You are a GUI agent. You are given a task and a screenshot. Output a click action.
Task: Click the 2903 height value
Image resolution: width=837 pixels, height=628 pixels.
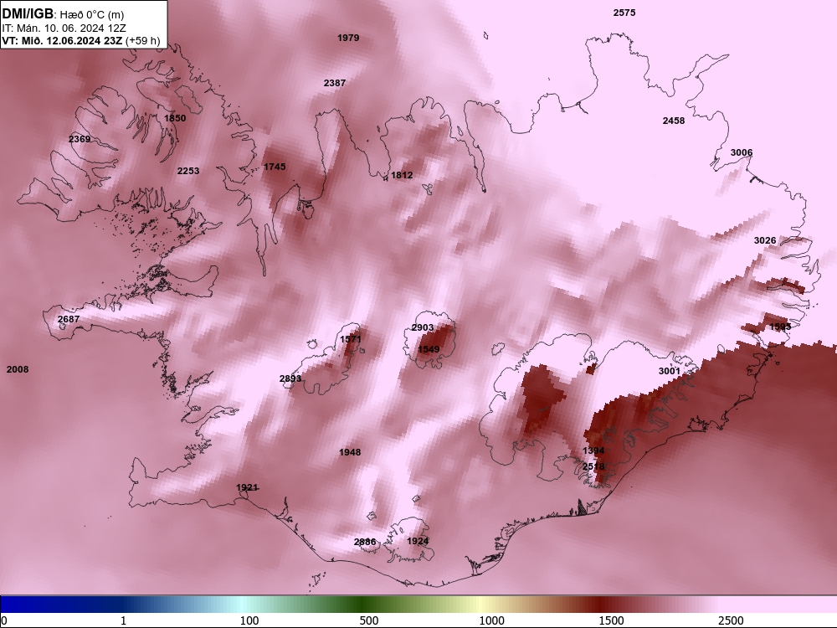(x=422, y=328)
